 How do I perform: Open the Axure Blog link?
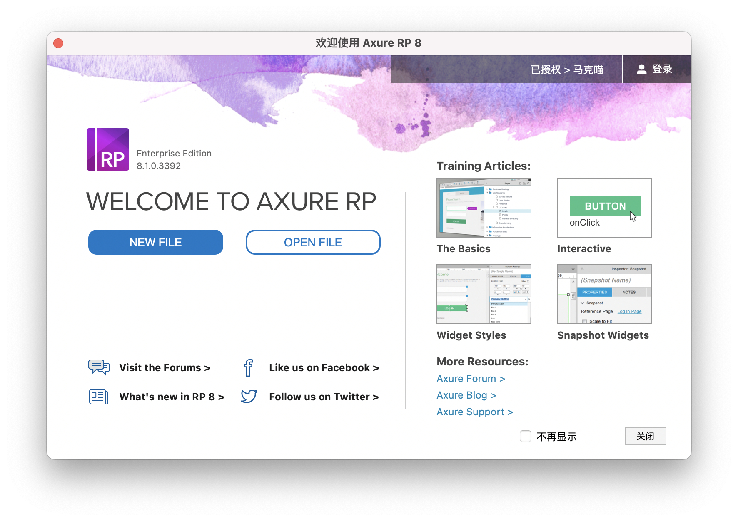(x=466, y=395)
